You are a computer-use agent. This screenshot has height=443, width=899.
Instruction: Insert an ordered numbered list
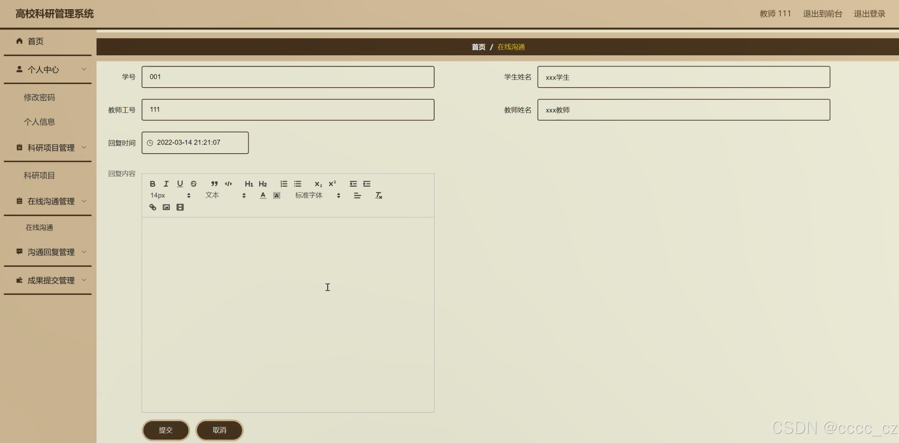tap(284, 184)
